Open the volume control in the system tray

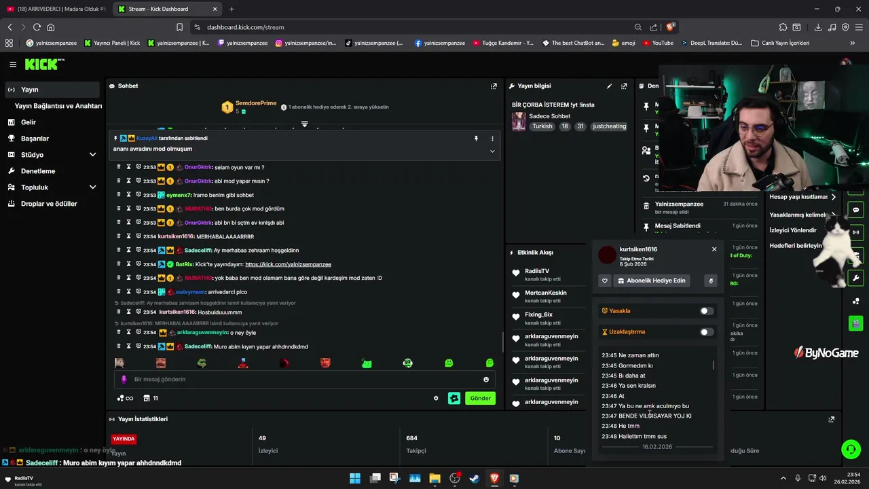tap(822, 478)
